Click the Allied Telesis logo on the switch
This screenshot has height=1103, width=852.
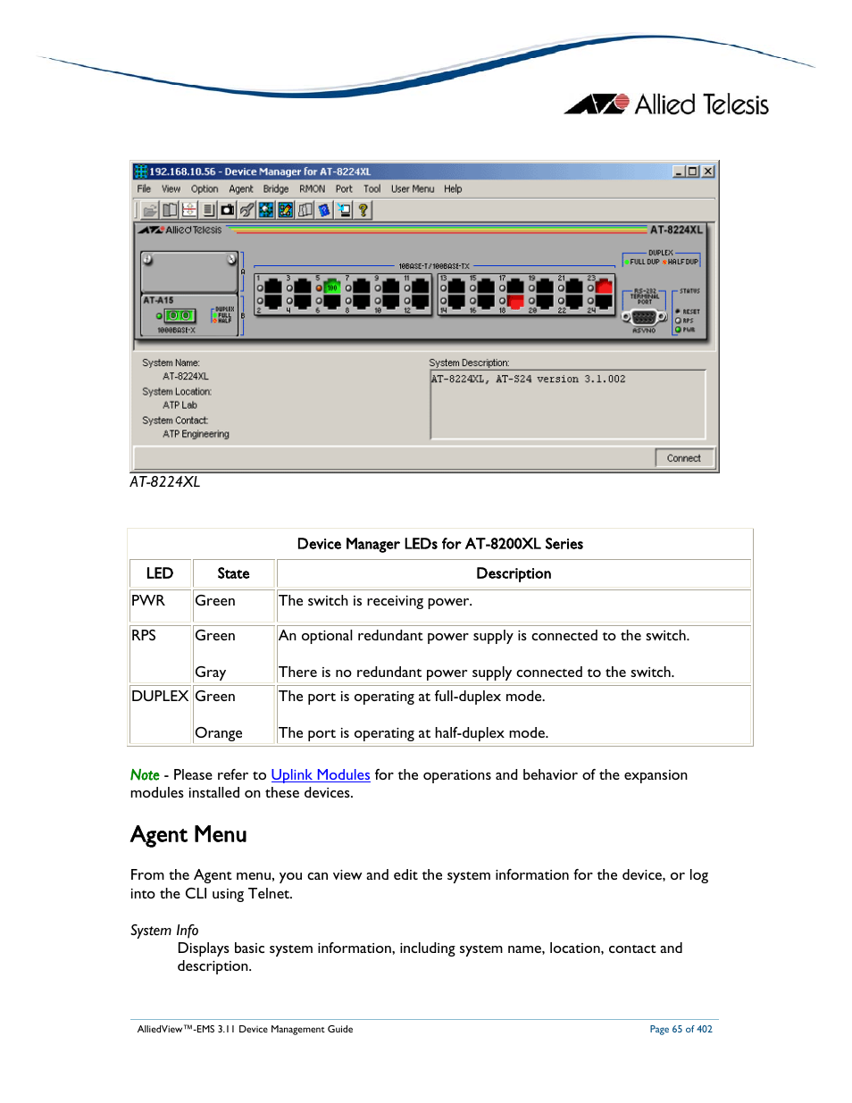(x=180, y=230)
